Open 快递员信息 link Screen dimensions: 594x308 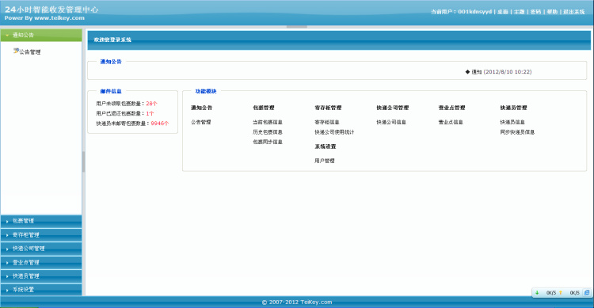click(x=512, y=122)
